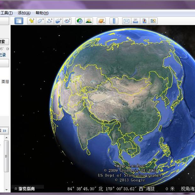The height and width of the screenshot is (195, 195).
Task: Toggle sunlight across the landscape icon
Action: point(89,21)
